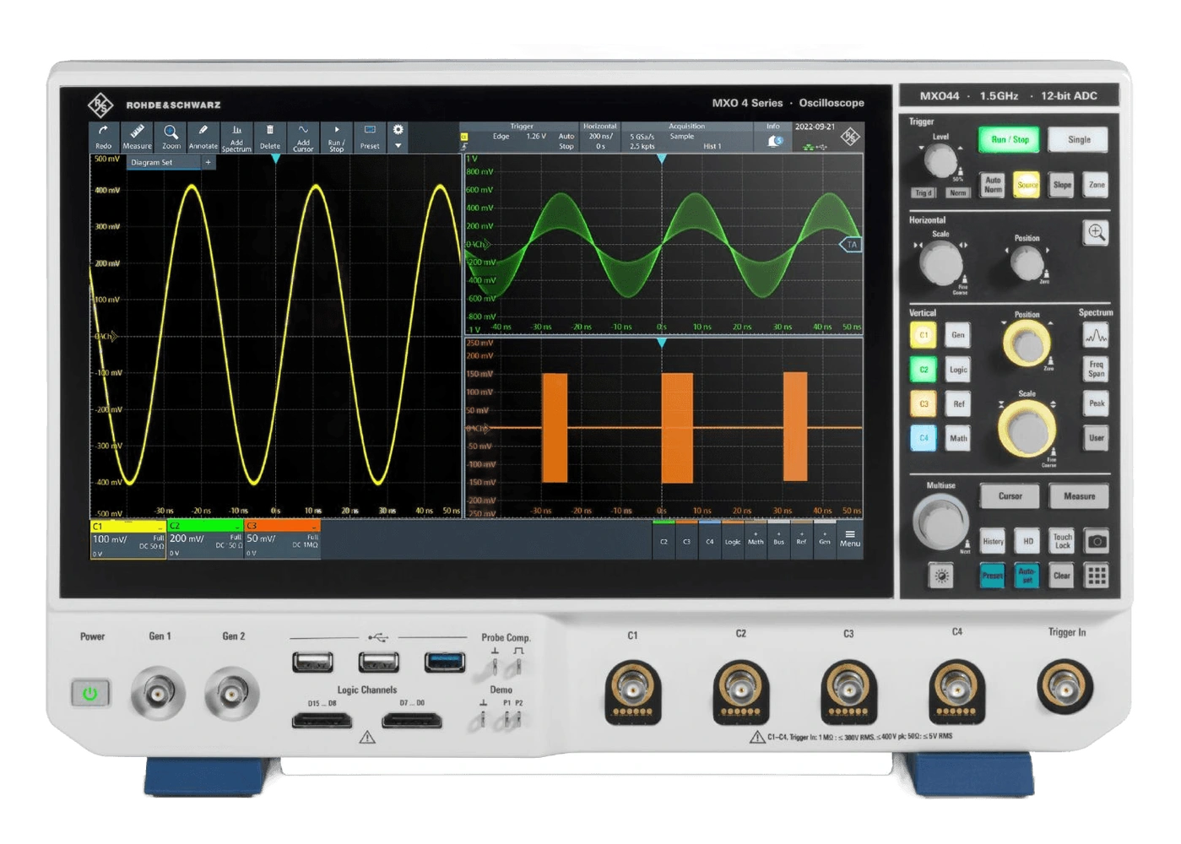Toggle the green Run / Stop front-panel key
Viewport: 1181px width, 844px height.
point(1010,139)
